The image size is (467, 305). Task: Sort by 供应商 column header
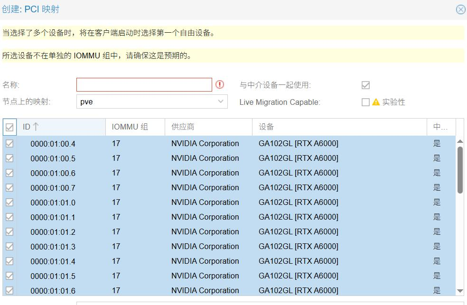click(208, 127)
